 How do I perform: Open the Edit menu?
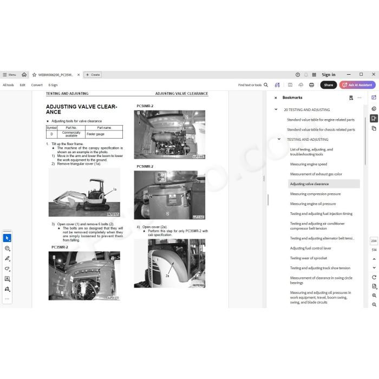click(23, 85)
